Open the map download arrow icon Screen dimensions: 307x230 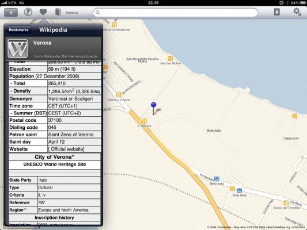click(276, 12)
